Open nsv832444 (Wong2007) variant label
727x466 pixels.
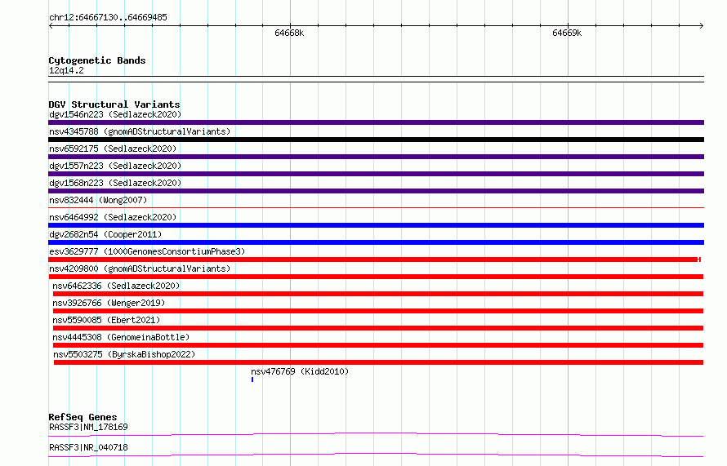point(98,200)
